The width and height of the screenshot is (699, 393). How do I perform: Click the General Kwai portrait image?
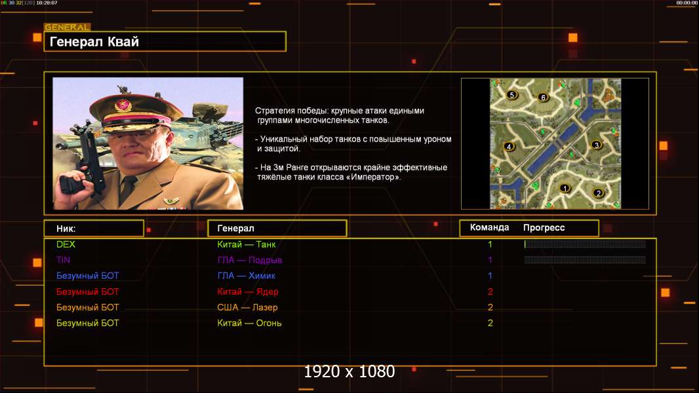148,143
